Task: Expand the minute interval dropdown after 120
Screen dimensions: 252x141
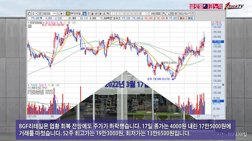Action: click(147, 14)
